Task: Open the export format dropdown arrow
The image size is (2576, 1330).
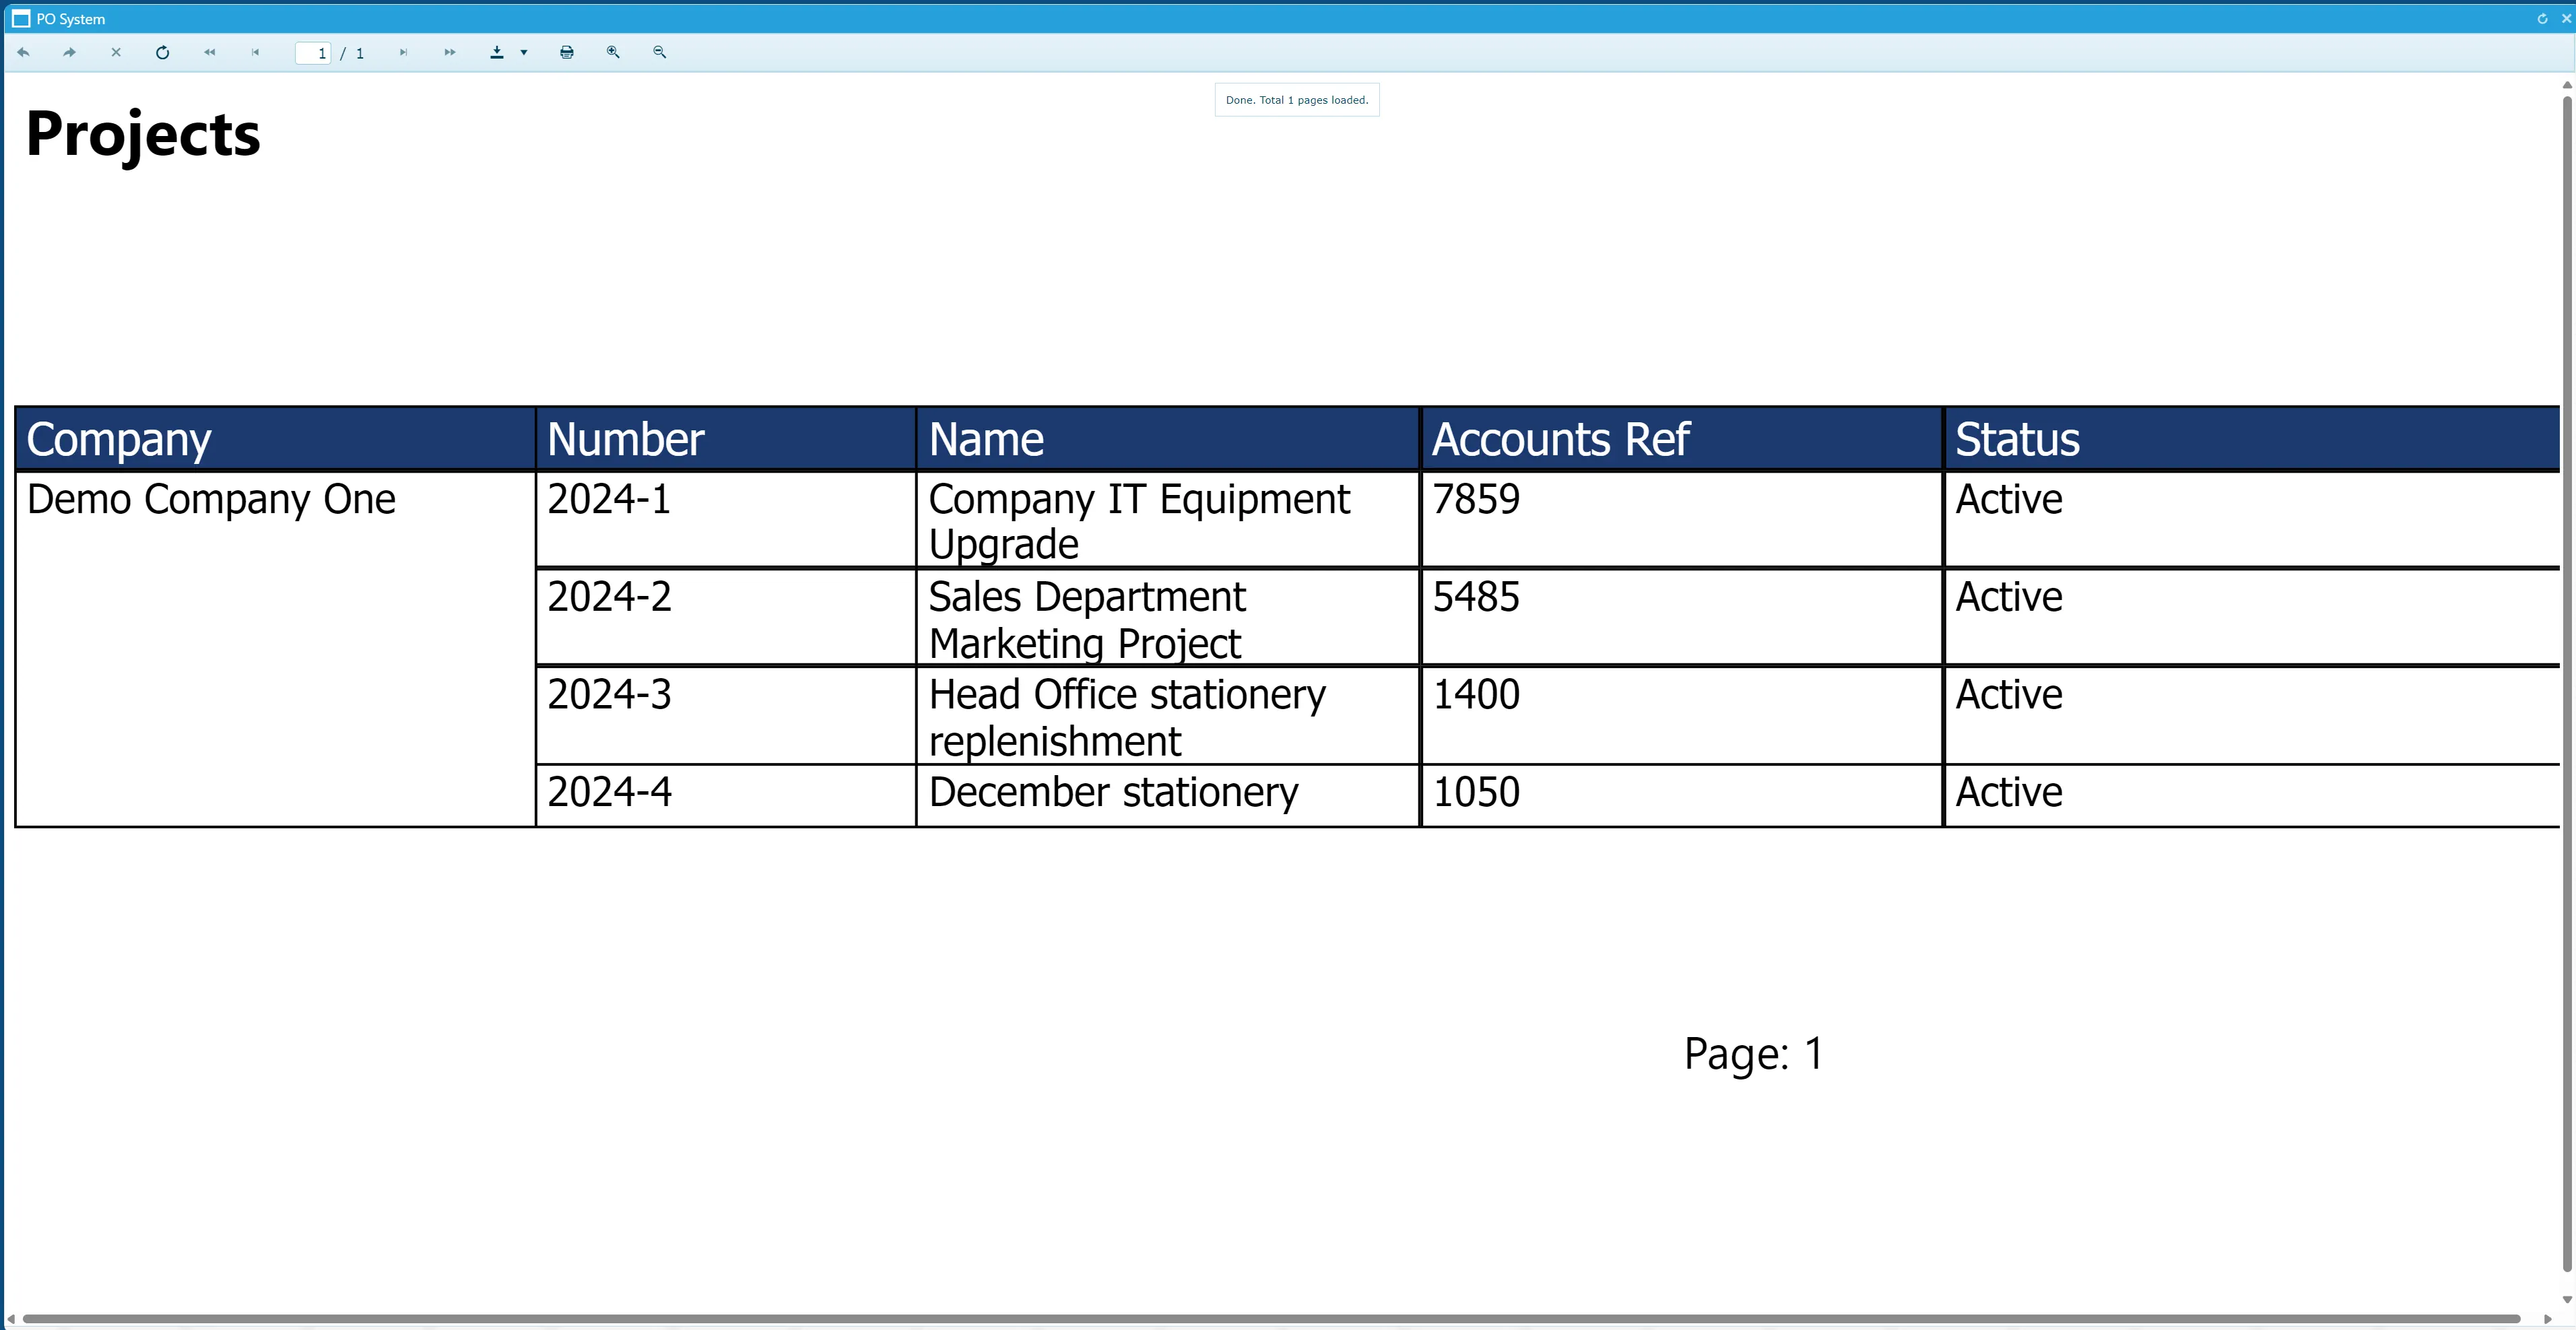Action: pos(524,53)
